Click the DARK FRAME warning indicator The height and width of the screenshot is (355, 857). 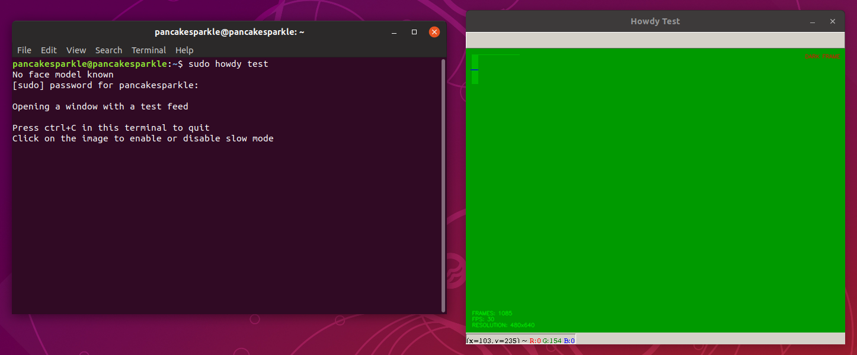[x=824, y=56]
